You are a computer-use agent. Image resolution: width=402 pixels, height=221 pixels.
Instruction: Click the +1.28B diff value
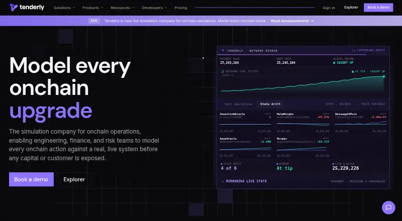266,142
